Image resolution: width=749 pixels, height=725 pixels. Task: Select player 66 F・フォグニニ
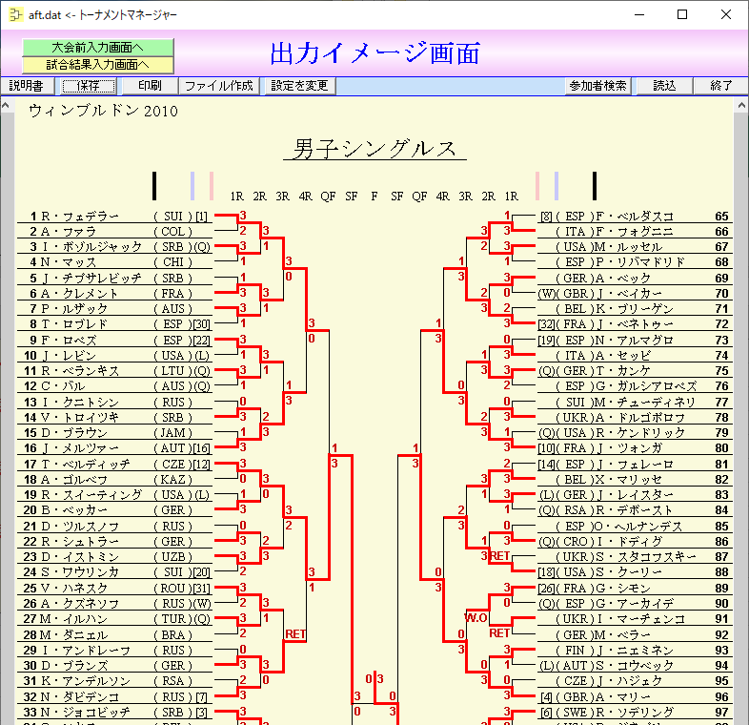click(x=635, y=232)
